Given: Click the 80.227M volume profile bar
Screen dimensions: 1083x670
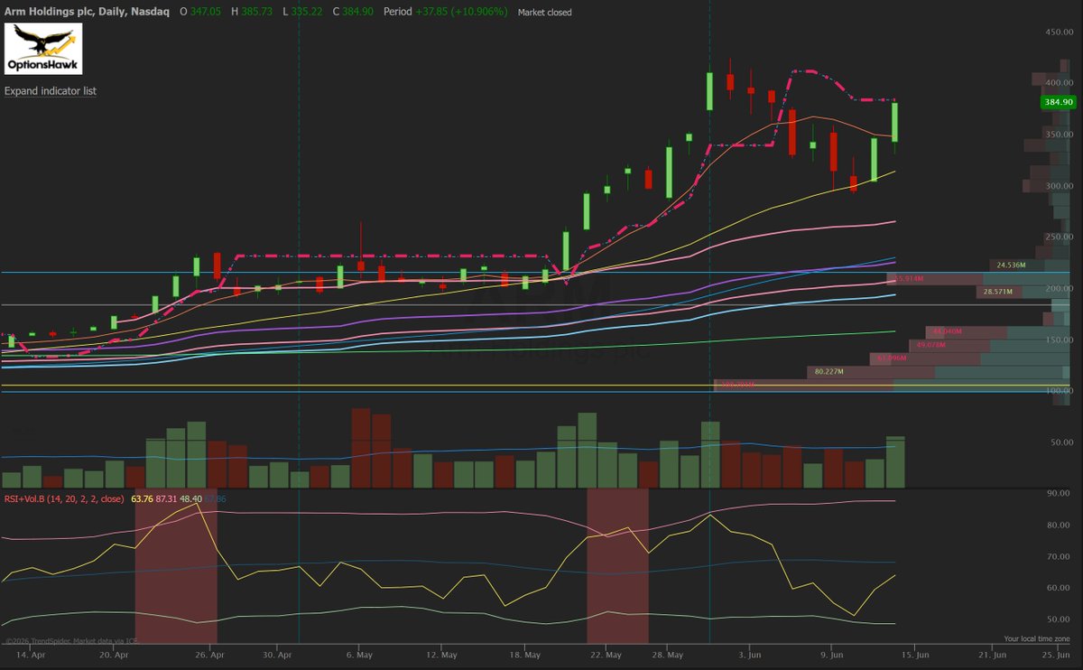Looking at the screenshot, I should point(939,371).
